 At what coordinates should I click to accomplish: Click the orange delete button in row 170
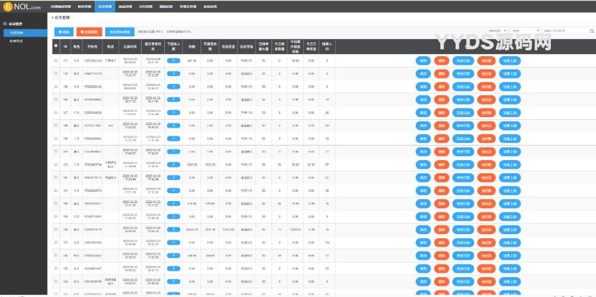[x=442, y=73]
